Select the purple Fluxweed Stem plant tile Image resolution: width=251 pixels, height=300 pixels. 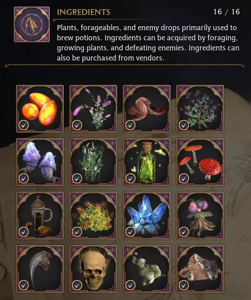(200, 109)
